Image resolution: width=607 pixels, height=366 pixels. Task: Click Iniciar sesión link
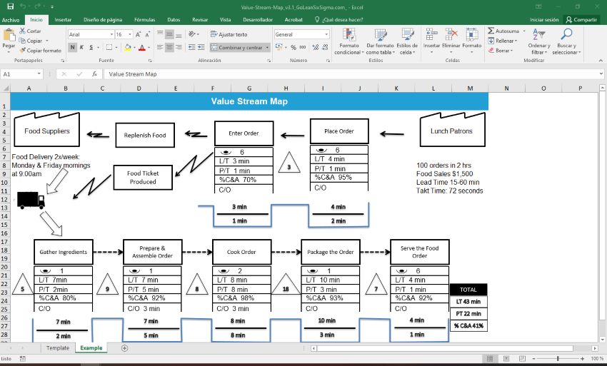tap(544, 20)
